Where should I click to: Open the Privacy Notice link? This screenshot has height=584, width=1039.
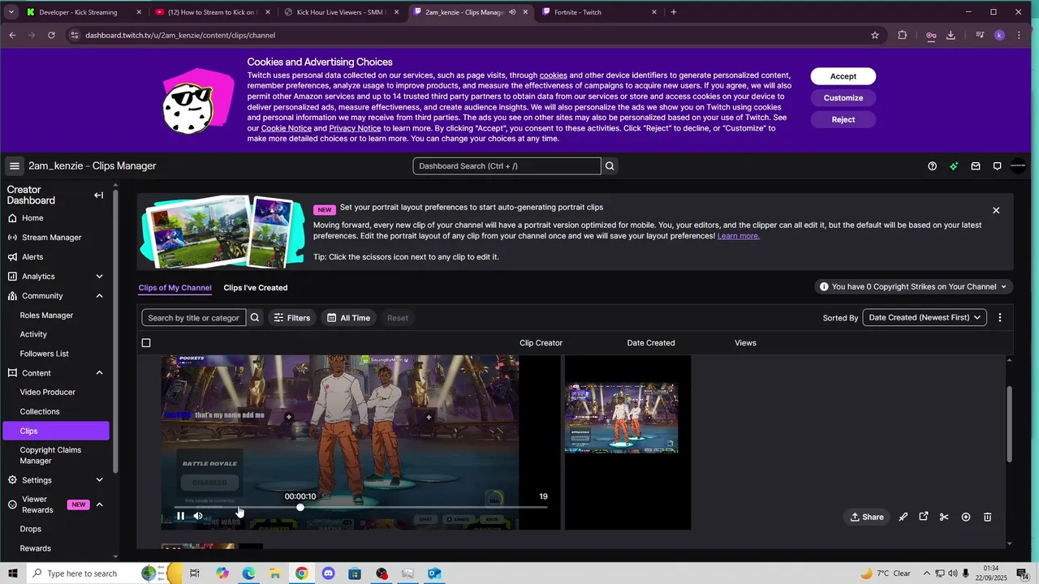tap(355, 128)
